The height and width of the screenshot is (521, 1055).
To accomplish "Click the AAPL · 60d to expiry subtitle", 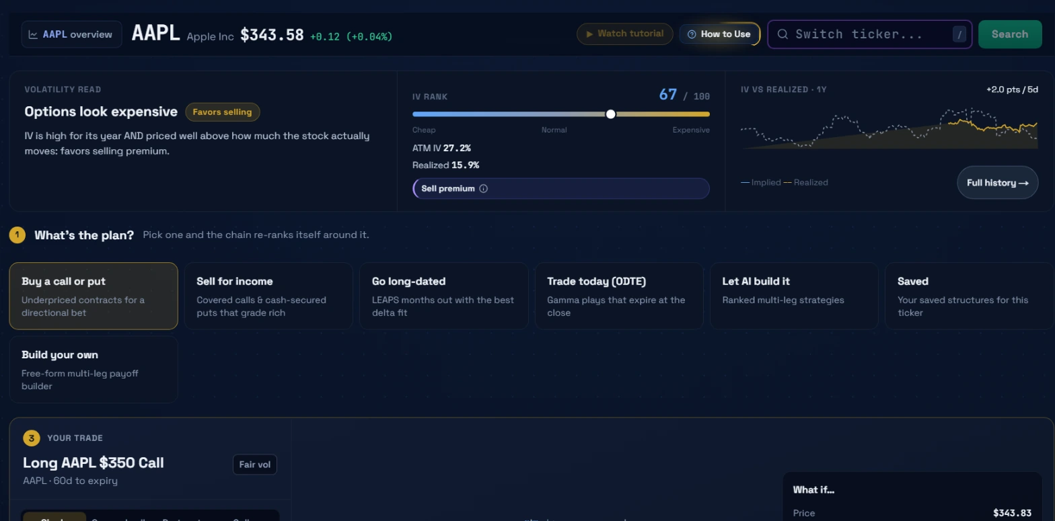I will [x=70, y=481].
